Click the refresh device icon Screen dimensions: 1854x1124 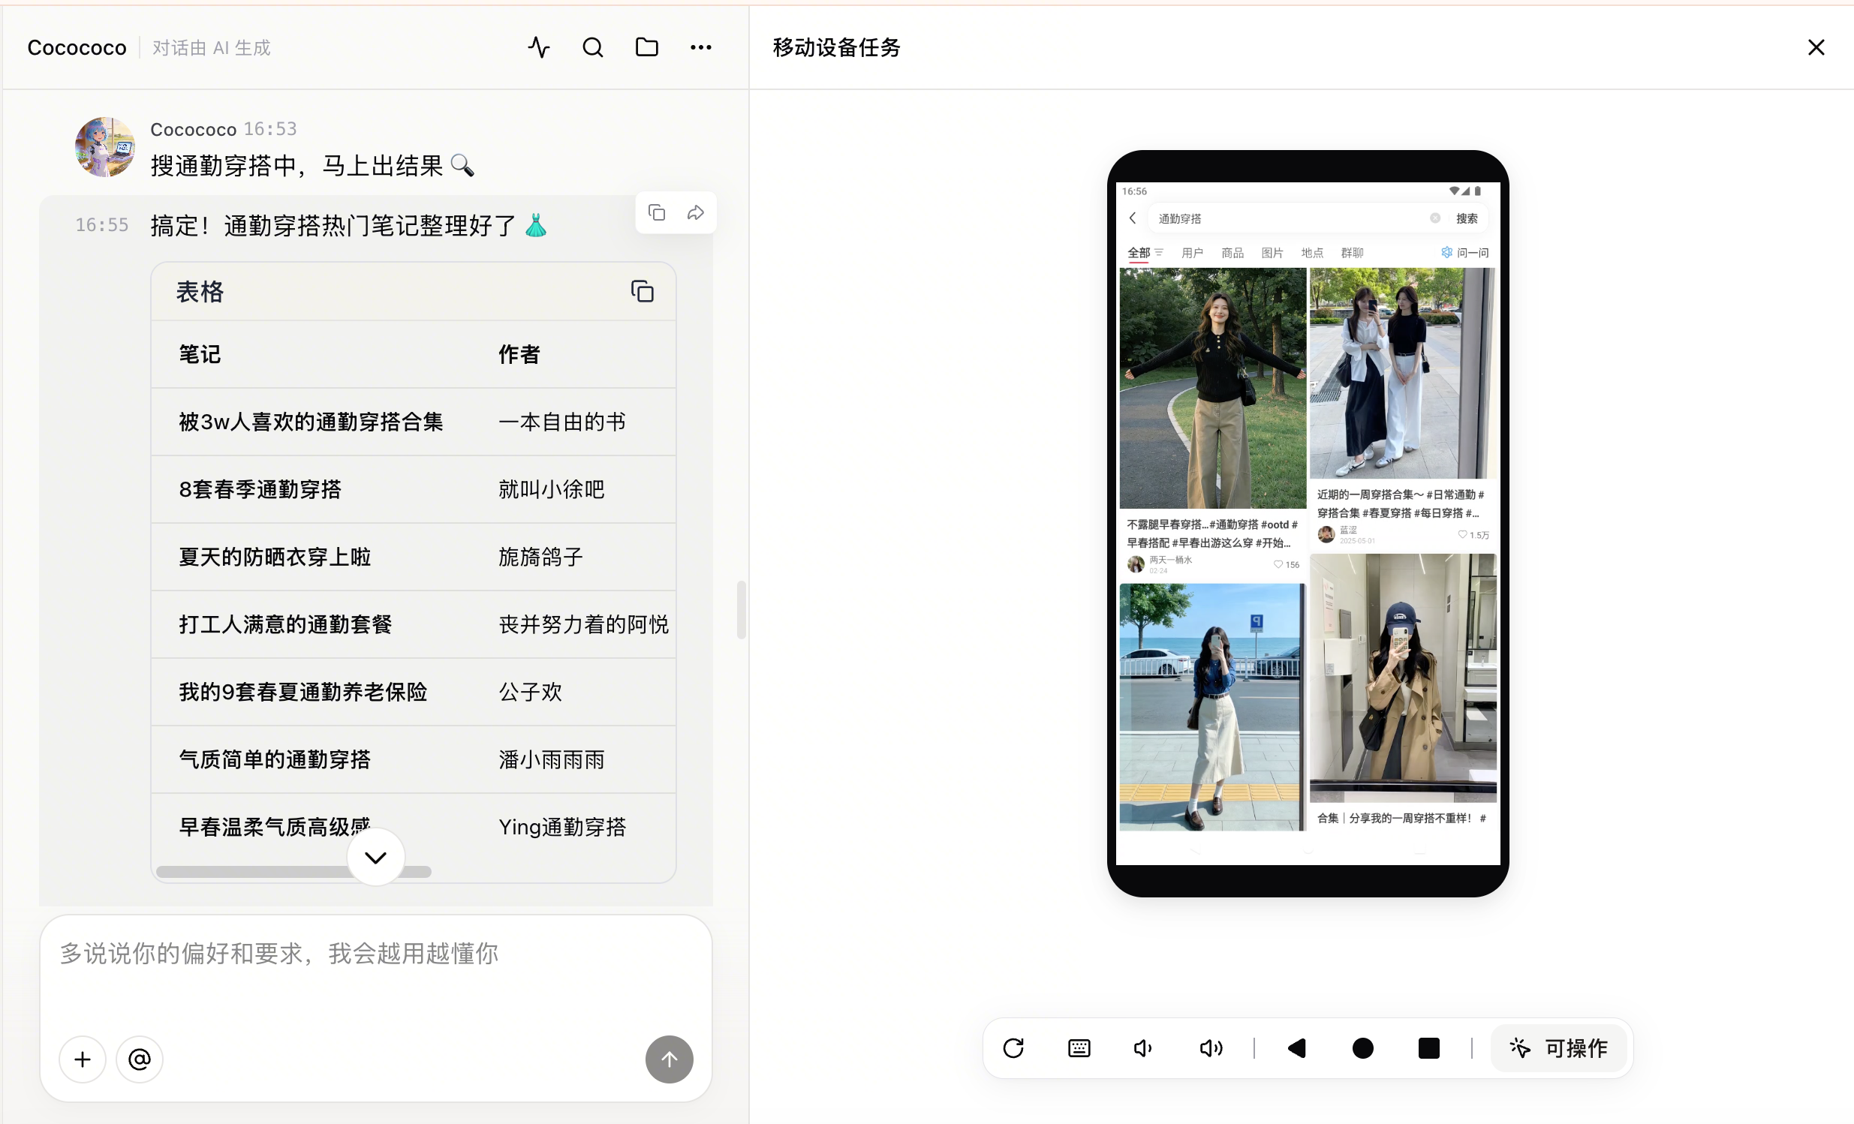point(1013,1048)
